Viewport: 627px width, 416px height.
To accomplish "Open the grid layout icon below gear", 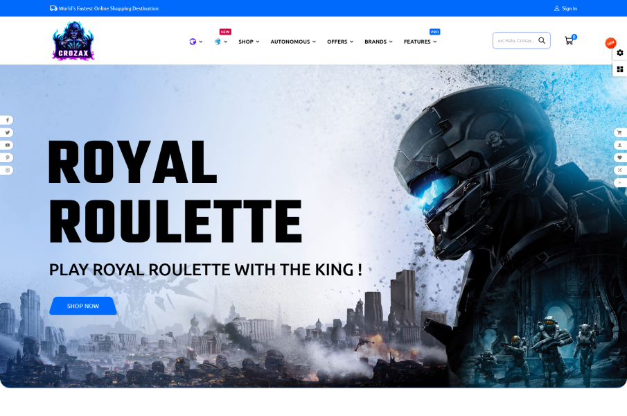I will tap(620, 69).
